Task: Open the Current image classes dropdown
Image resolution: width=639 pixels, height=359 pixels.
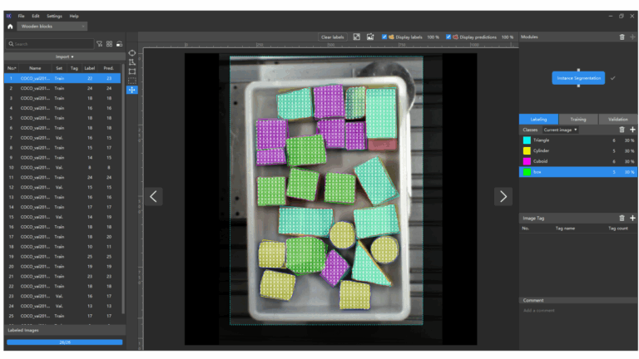Action: pyautogui.click(x=561, y=130)
